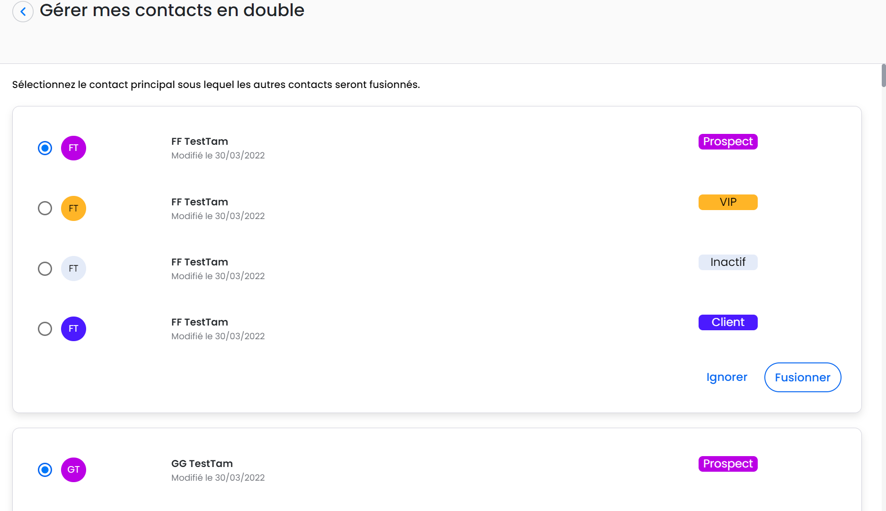Click the vertical scrollbar thumb
This screenshot has height=511, width=886.
(883, 76)
